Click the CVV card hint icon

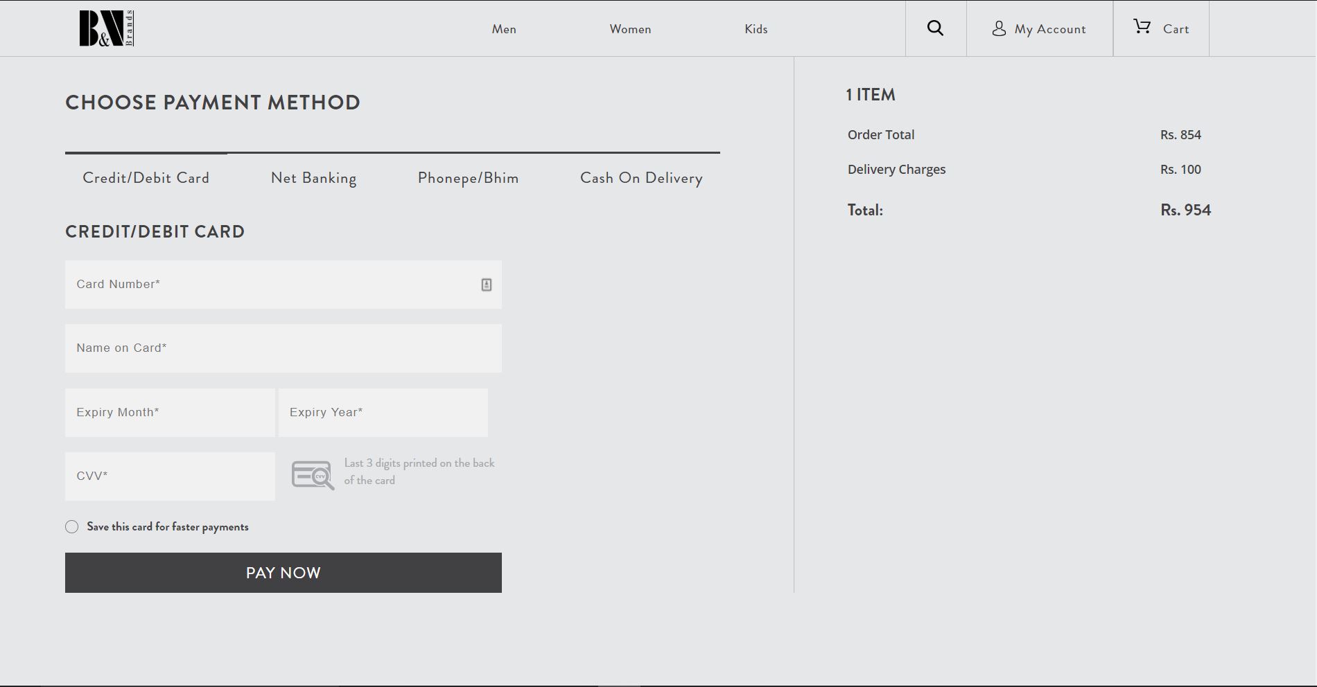313,475
